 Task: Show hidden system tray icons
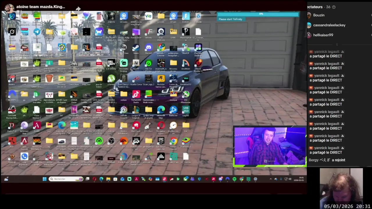tap(271, 179)
